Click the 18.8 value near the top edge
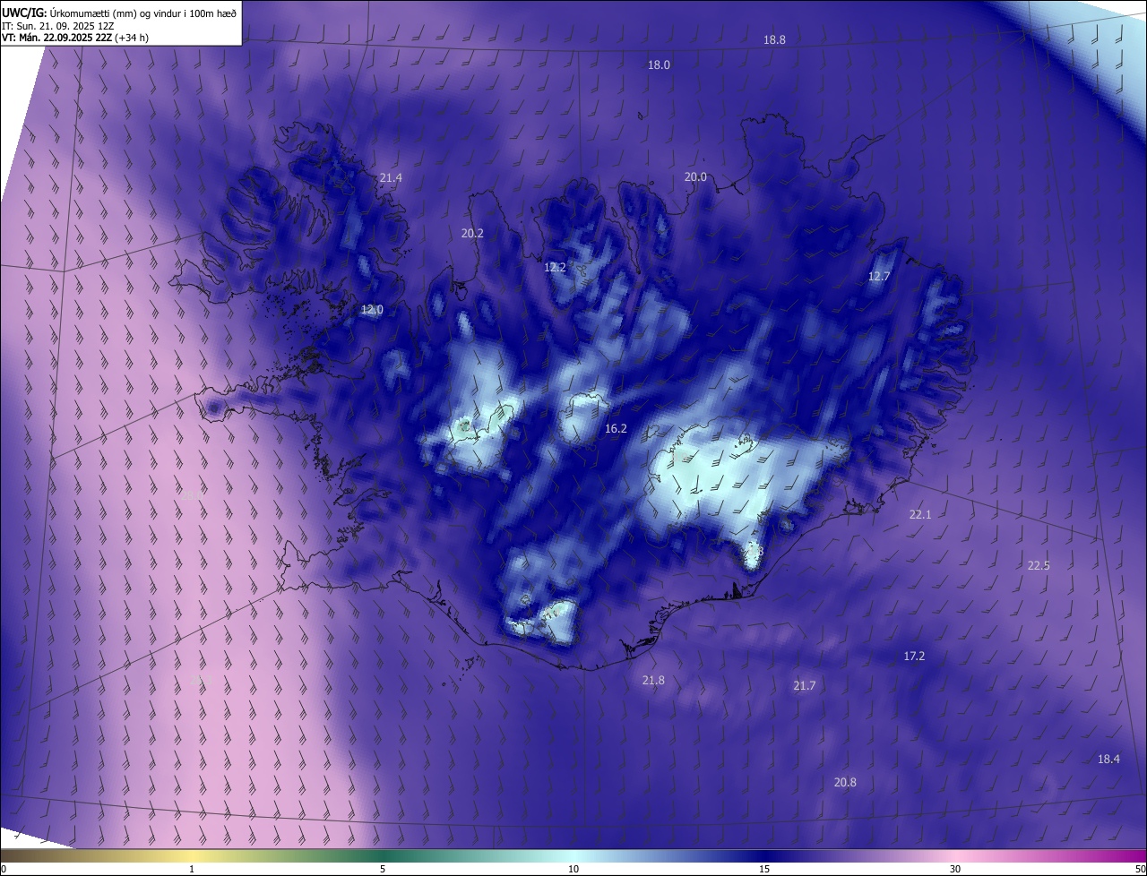The width and height of the screenshot is (1147, 876). click(774, 40)
